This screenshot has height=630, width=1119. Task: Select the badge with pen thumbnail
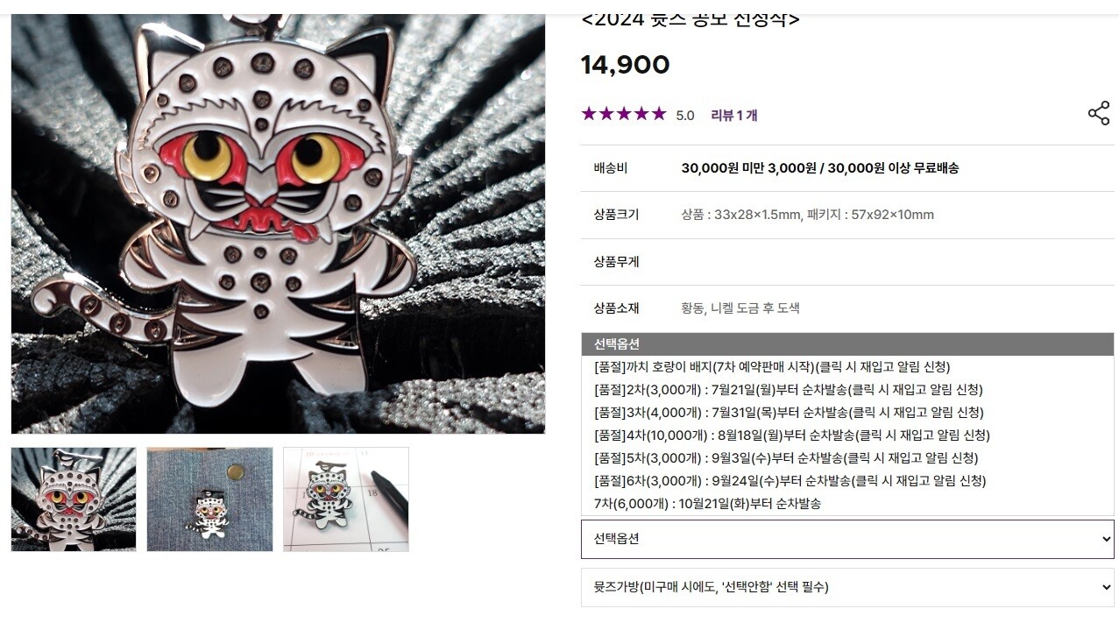click(x=346, y=499)
